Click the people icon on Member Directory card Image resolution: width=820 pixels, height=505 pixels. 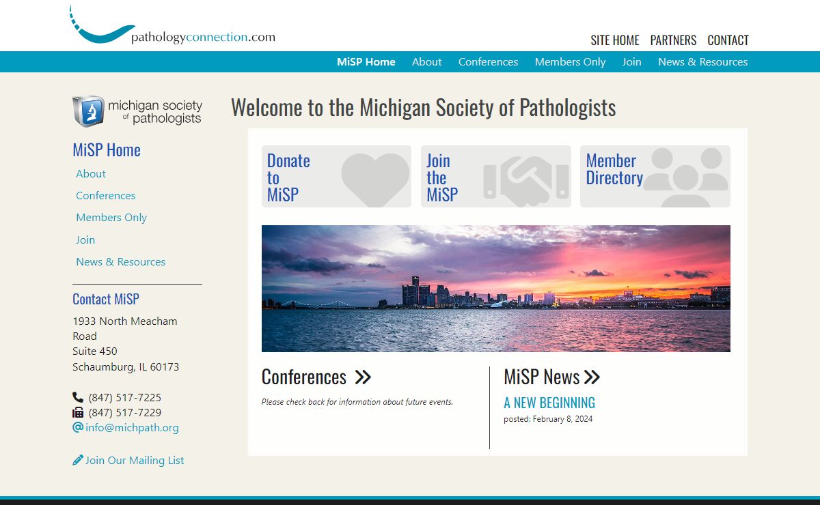click(x=685, y=177)
